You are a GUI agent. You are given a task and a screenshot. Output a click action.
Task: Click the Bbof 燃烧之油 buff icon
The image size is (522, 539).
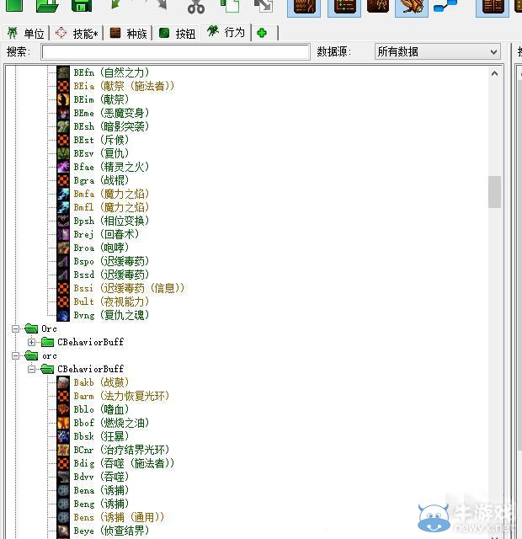pos(63,423)
